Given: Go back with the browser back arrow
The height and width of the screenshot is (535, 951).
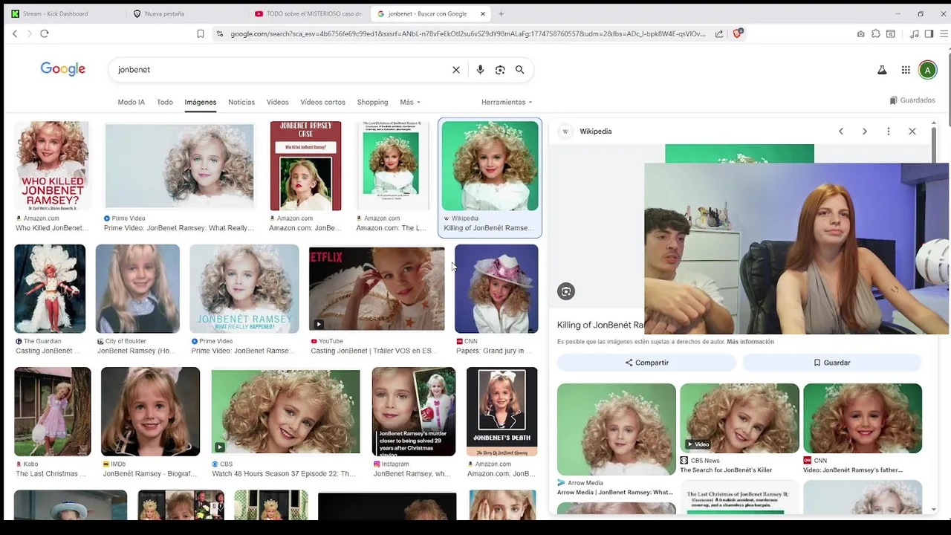Looking at the screenshot, I should pyautogui.click(x=15, y=33).
